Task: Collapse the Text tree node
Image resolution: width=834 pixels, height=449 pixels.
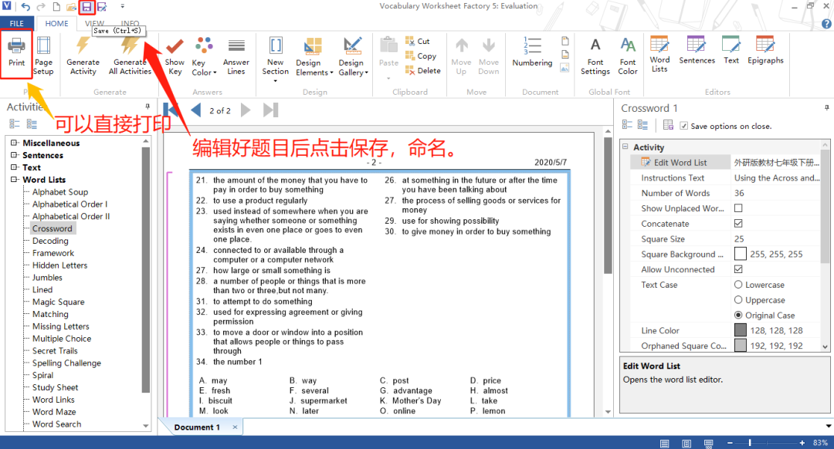Action: tap(15, 167)
